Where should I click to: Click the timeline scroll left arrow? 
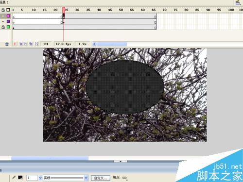point(94,44)
